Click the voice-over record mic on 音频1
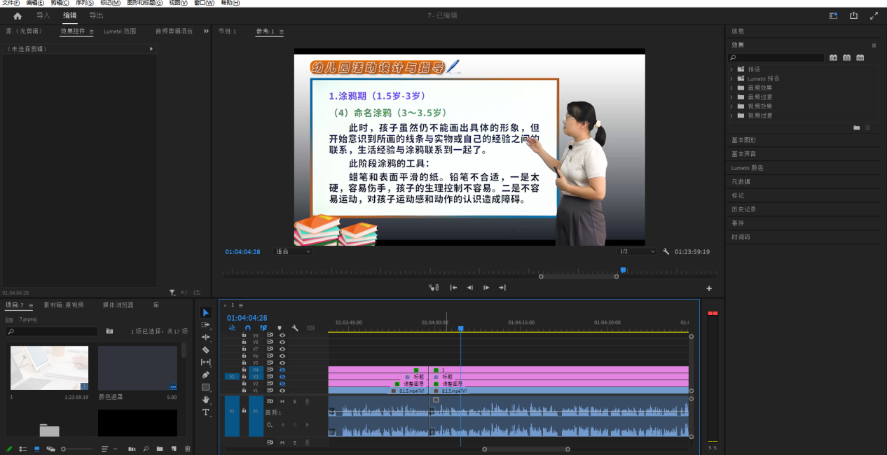The height and width of the screenshot is (455, 887). pyautogui.click(x=307, y=402)
